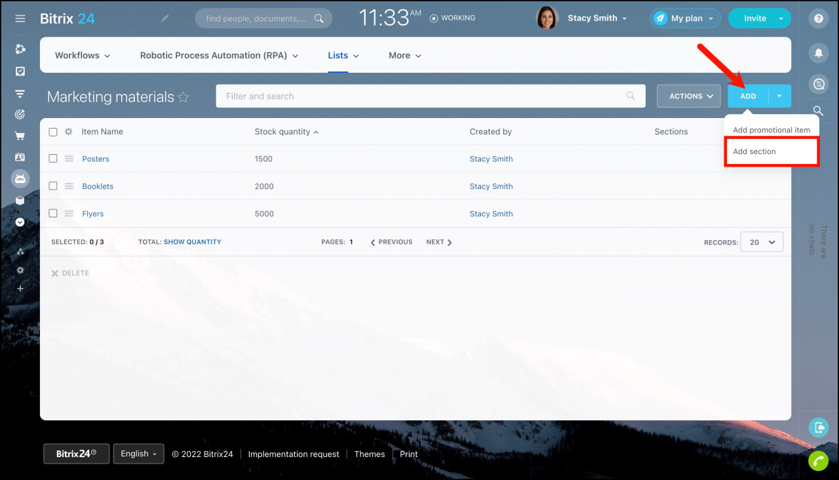This screenshot has width=839, height=480.
Task: Toggle the select-all checkbox in header
Action: (x=53, y=132)
